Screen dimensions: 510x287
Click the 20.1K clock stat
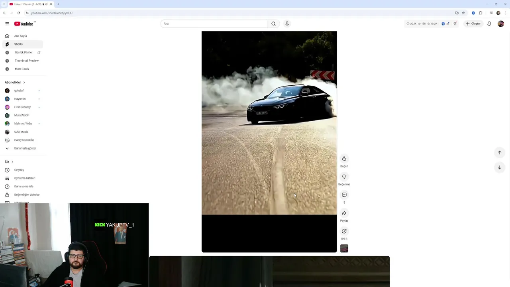(x=411, y=24)
